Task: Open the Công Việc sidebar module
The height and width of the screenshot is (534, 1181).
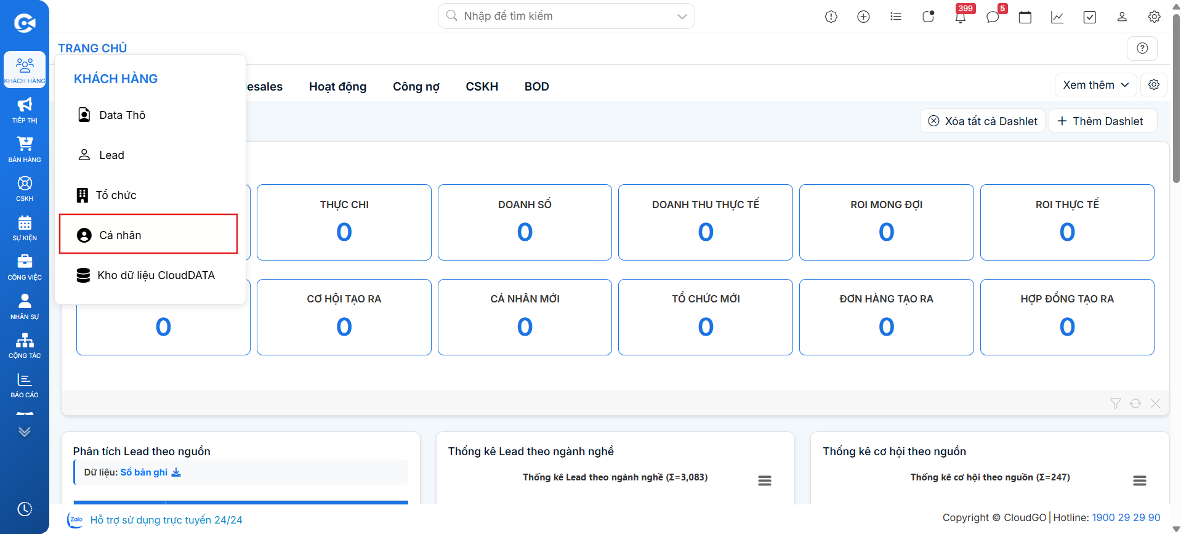Action: coord(25,267)
